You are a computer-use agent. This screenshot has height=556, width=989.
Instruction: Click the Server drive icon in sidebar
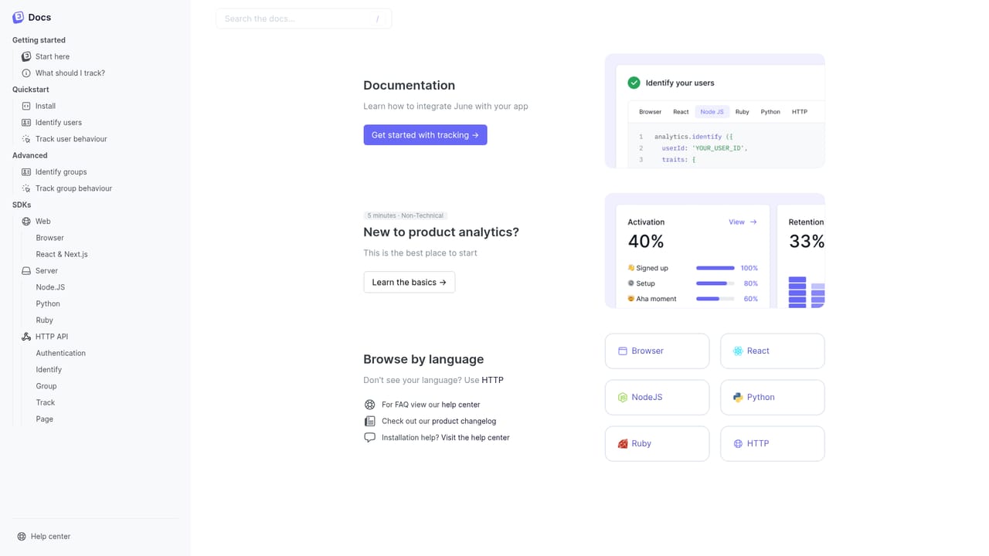pyautogui.click(x=26, y=270)
